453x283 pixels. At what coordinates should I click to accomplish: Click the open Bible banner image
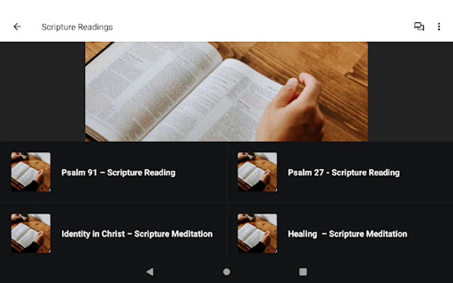226,92
